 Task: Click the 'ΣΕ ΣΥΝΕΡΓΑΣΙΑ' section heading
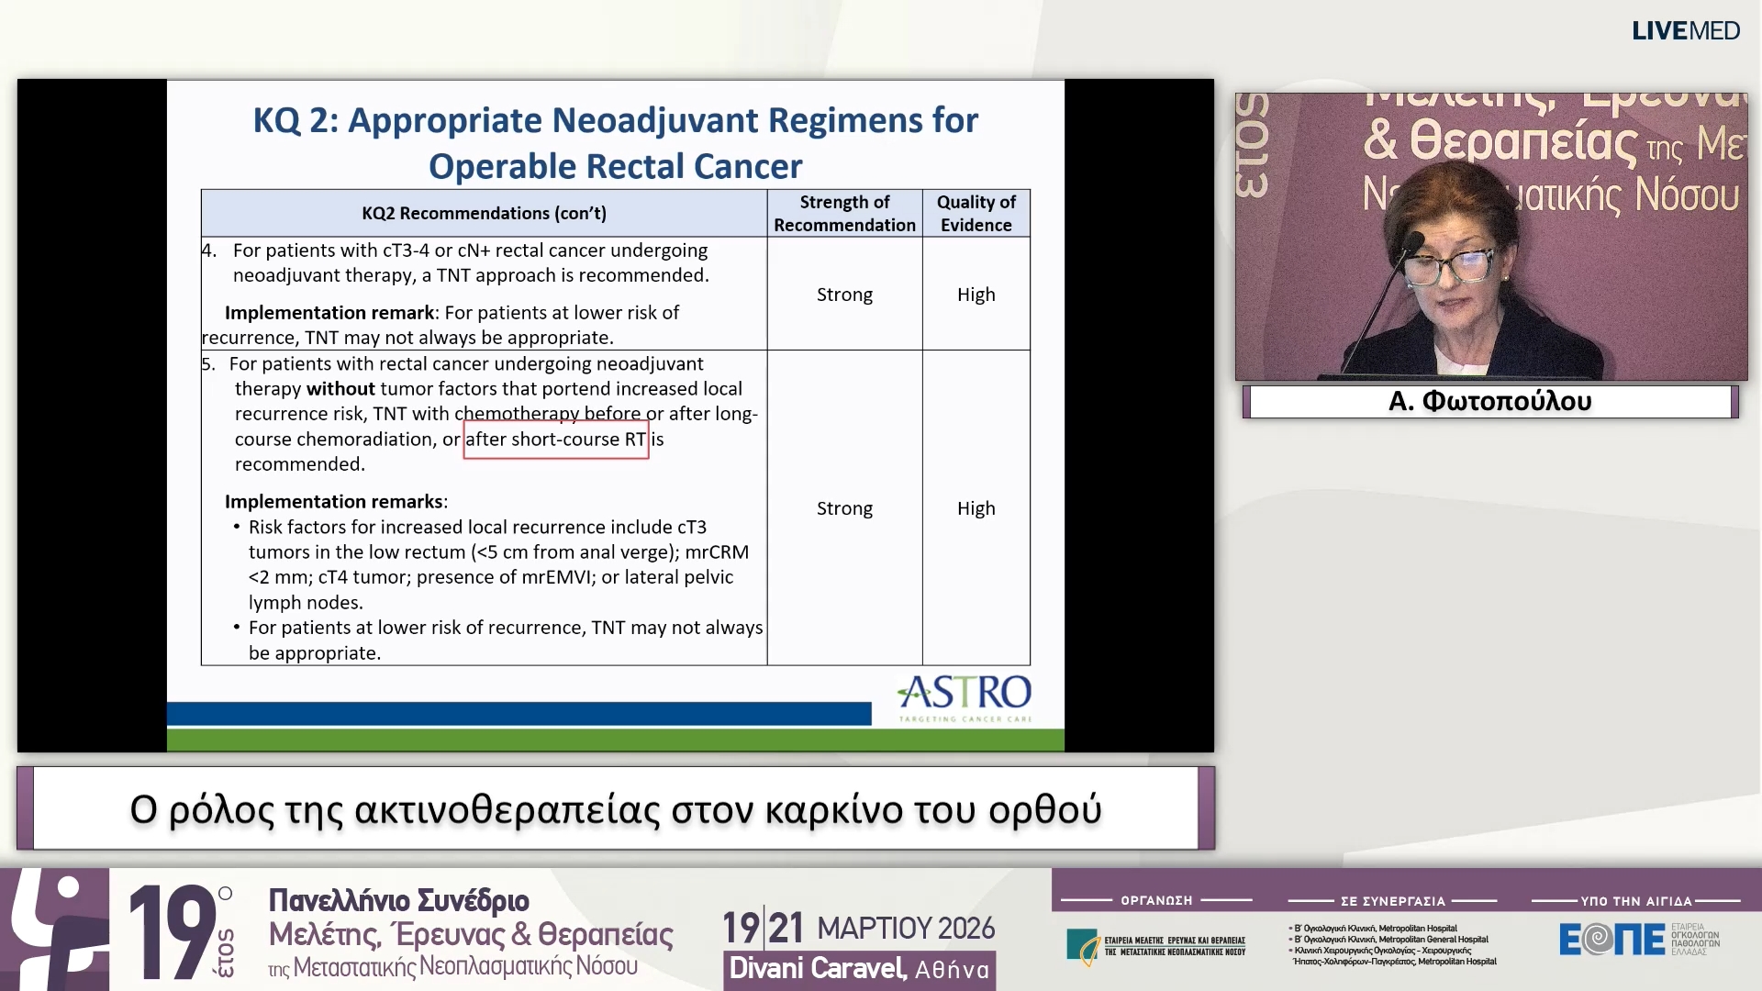point(1393,901)
